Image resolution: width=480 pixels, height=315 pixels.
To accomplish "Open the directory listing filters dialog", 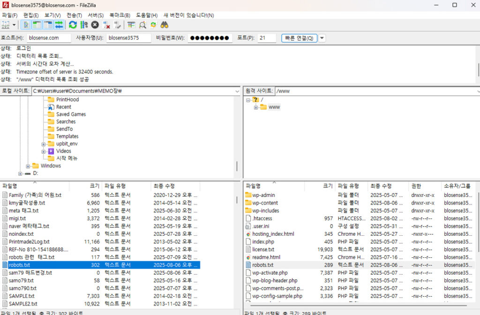I will point(131,25).
